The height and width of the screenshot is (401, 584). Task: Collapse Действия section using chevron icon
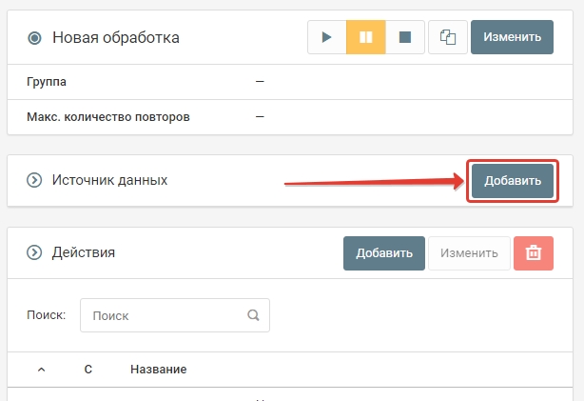coord(35,253)
